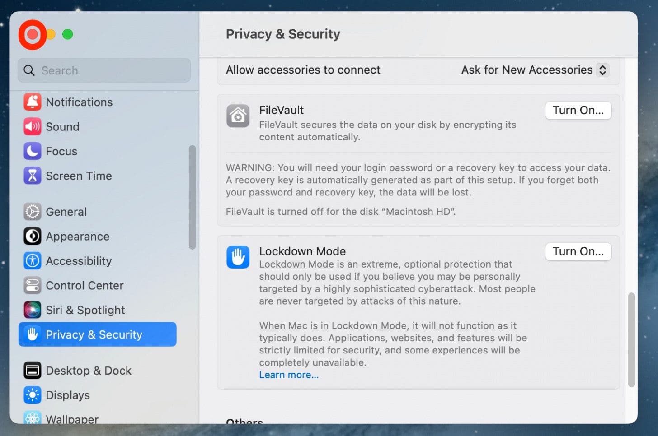Click the Lockdown Mode heading text
Image resolution: width=658 pixels, height=436 pixels.
302,251
